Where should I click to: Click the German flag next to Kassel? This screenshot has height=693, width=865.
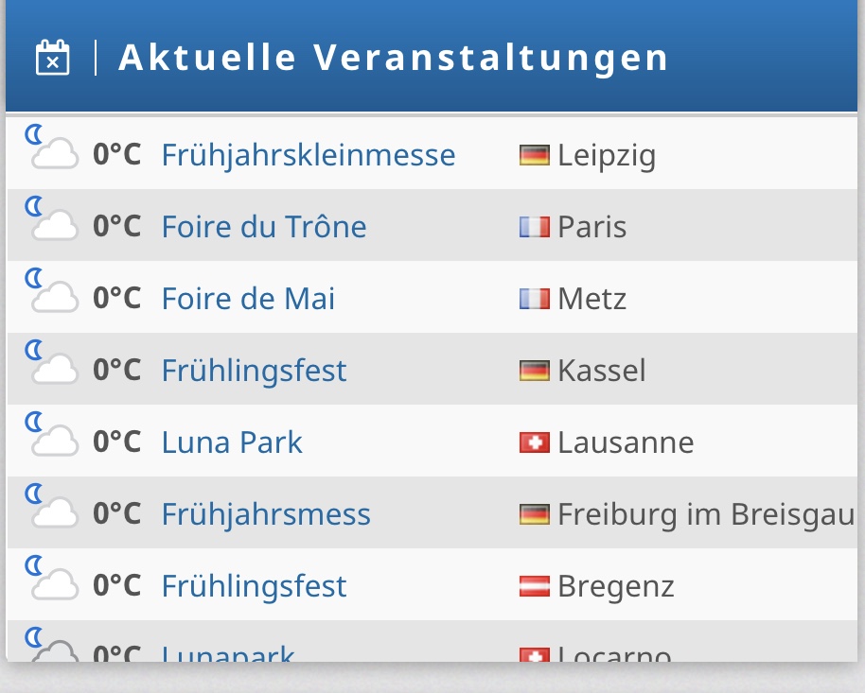point(535,371)
